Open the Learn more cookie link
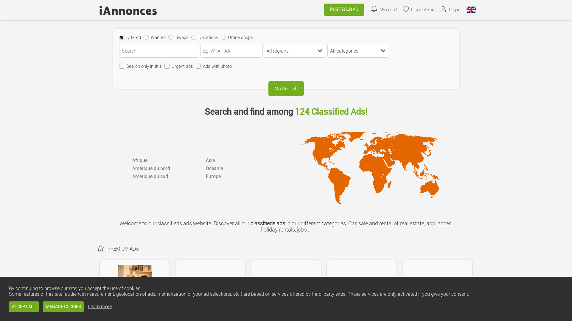 [x=100, y=306]
